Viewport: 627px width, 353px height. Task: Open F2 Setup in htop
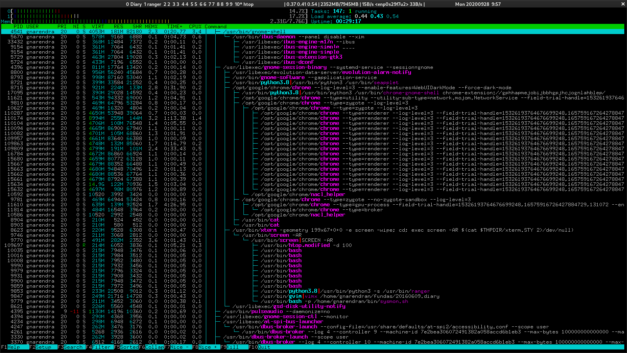43,347
